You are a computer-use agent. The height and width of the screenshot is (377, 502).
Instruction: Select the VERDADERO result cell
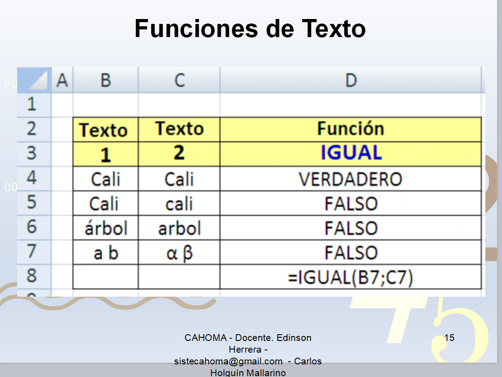[350, 179]
